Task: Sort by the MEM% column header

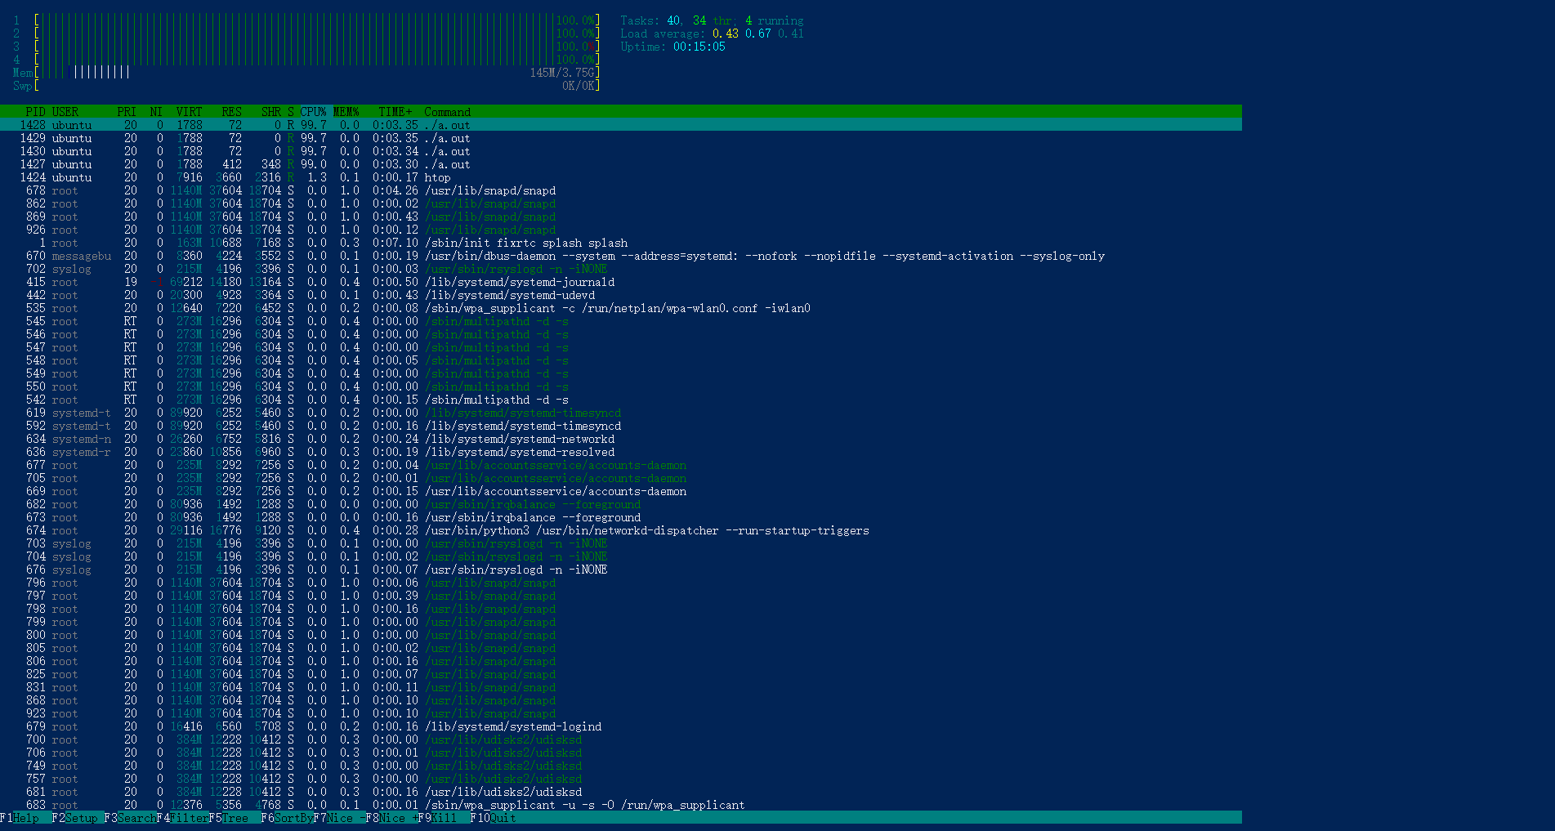Action: [x=346, y=112]
